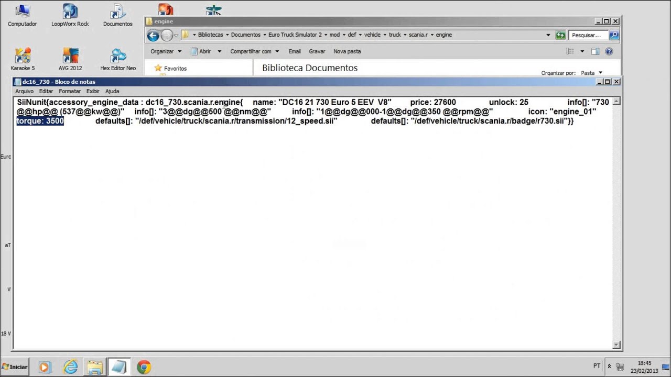The width and height of the screenshot is (671, 377).
Task: Open the recent pages arrow beside the forward button
Action: pos(176,35)
